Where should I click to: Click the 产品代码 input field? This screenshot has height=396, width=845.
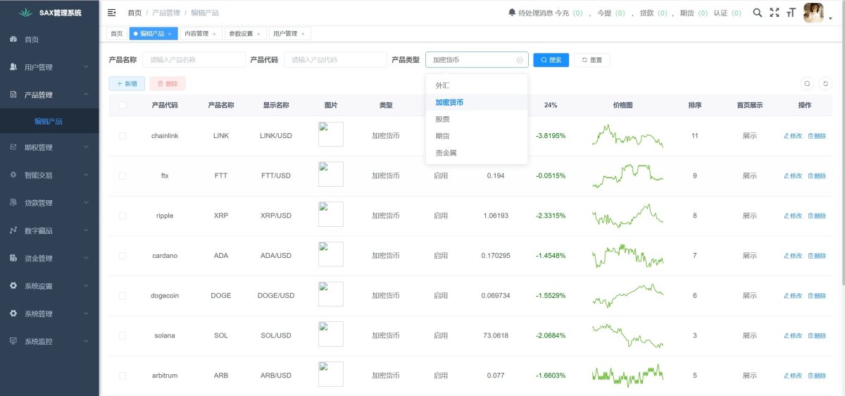point(335,60)
